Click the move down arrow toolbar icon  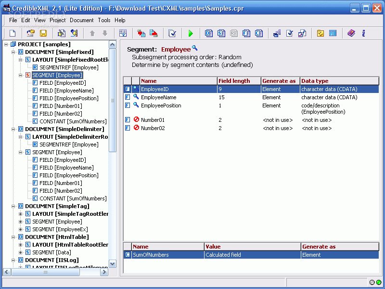[105, 33]
